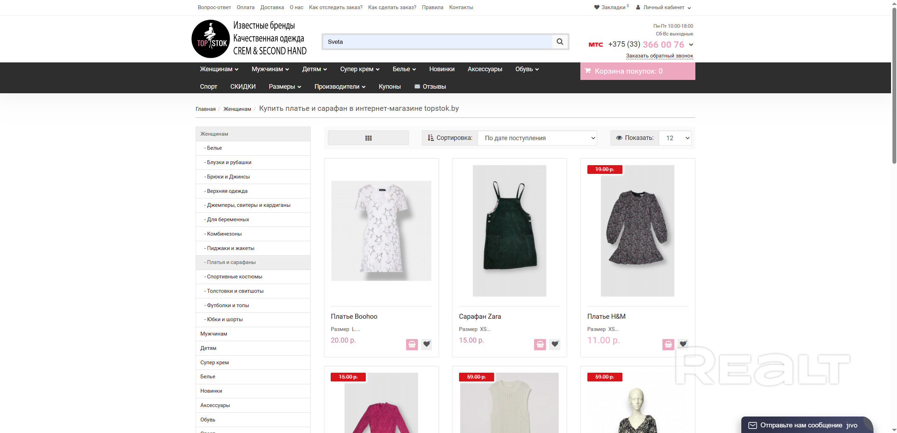
Task: Add Платье Boohoo to cart
Action: pos(412,344)
